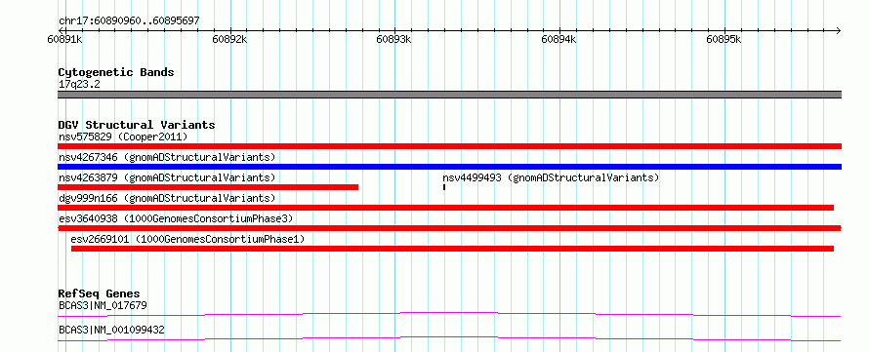The image size is (869, 352).
Task: Click the 60892k ruler tick label
Action: (x=230, y=40)
